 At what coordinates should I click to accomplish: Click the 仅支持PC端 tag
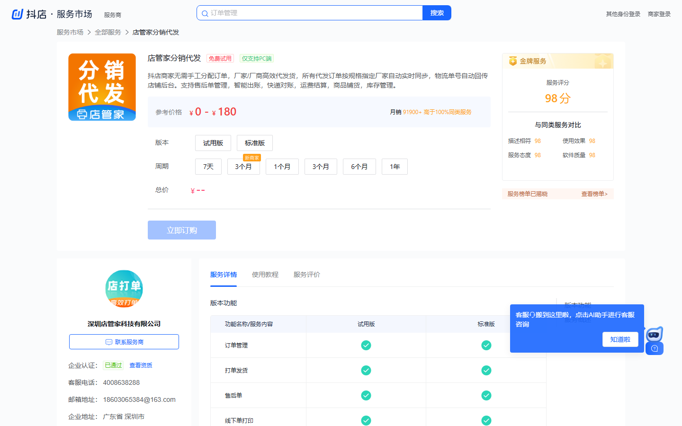click(x=257, y=59)
